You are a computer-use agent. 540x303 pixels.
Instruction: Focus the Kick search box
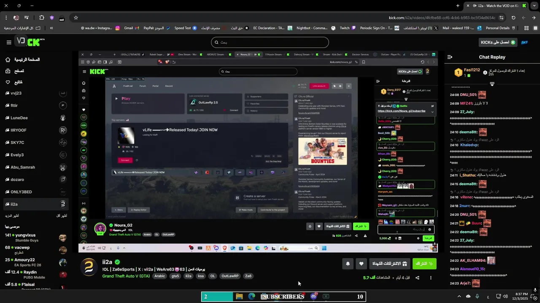(x=270, y=42)
